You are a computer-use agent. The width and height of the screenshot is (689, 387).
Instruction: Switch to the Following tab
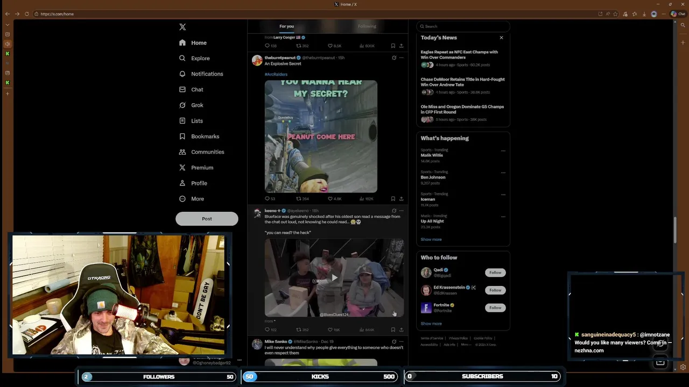click(x=367, y=26)
